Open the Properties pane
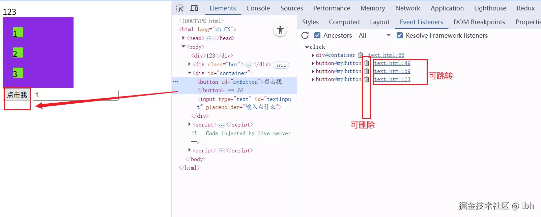541x217 pixels. tap(528, 22)
